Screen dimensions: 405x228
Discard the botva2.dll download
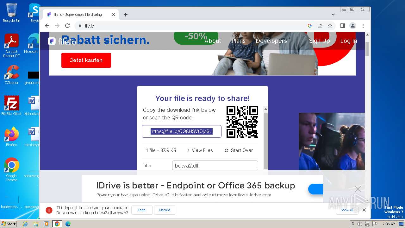click(165, 210)
